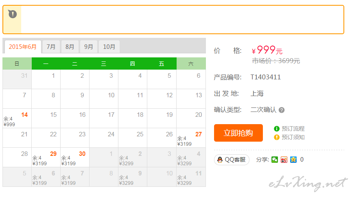Switch to the 9月 tab
The height and width of the screenshot is (197, 352).
click(89, 47)
